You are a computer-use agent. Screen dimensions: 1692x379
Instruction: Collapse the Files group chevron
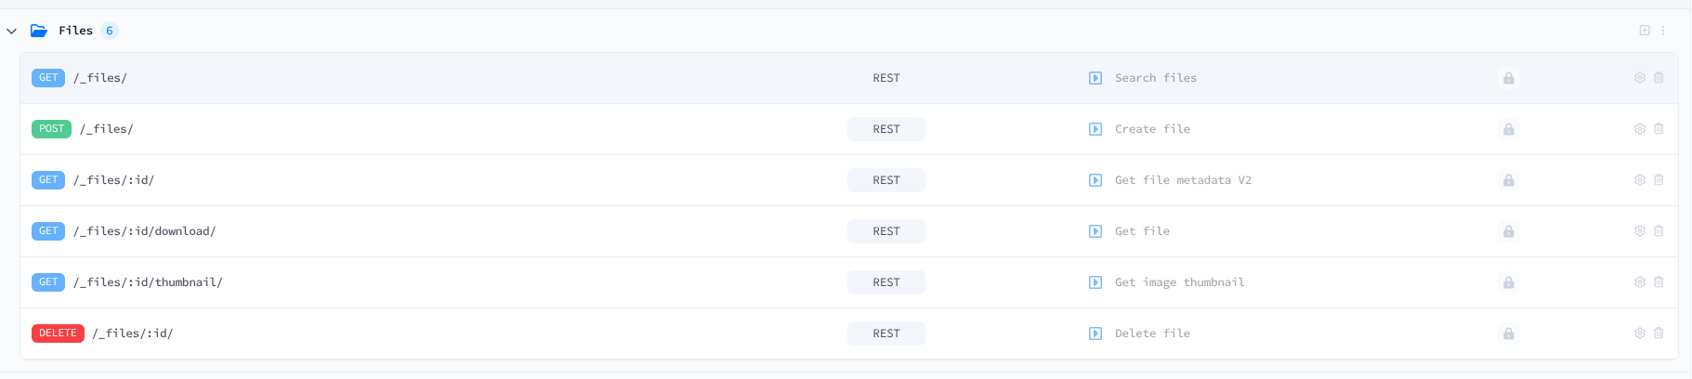(x=11, y=31)
